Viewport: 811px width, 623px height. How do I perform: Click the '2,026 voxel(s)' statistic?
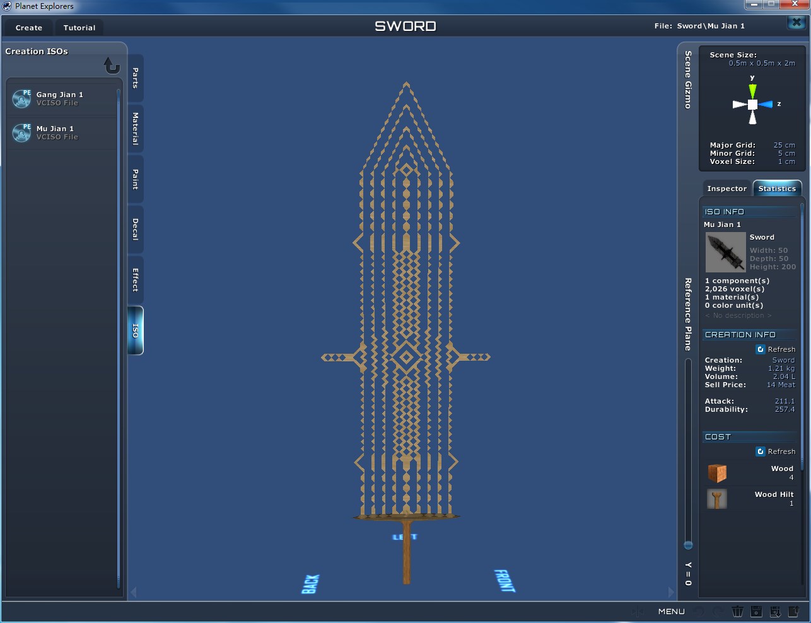click(735, 289)
